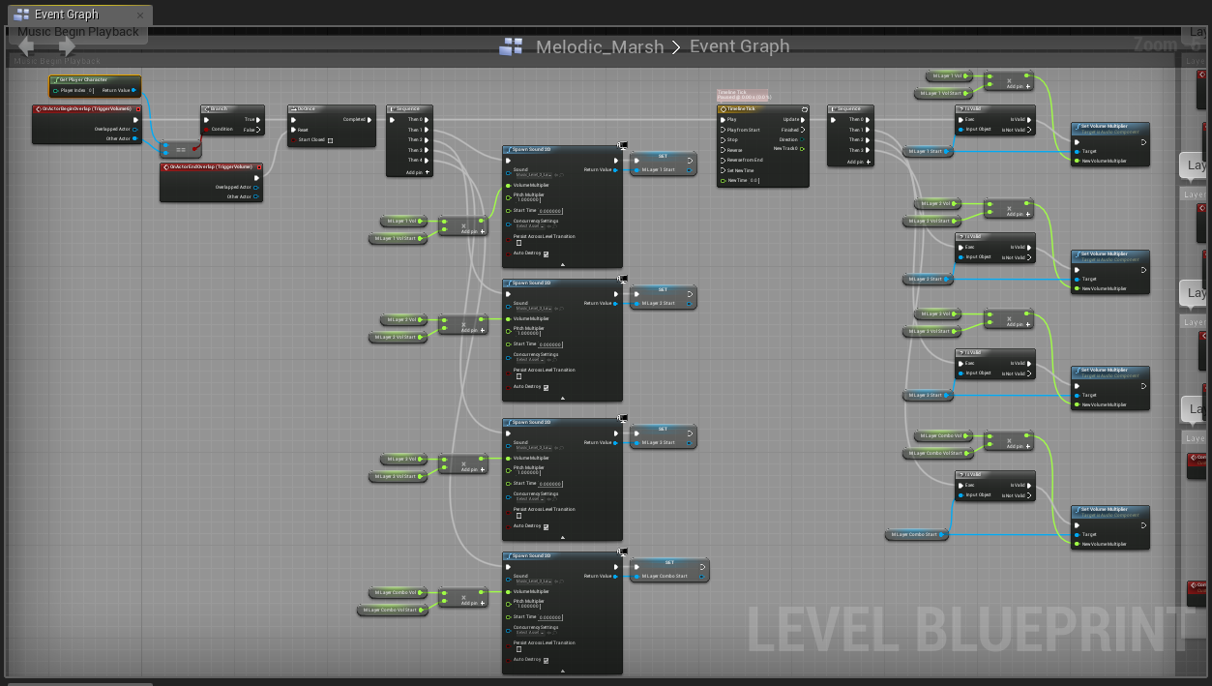Screen dimensions: 1212x686
Task: Go forward with the right navigation arrow
Action: pos(66,45)
